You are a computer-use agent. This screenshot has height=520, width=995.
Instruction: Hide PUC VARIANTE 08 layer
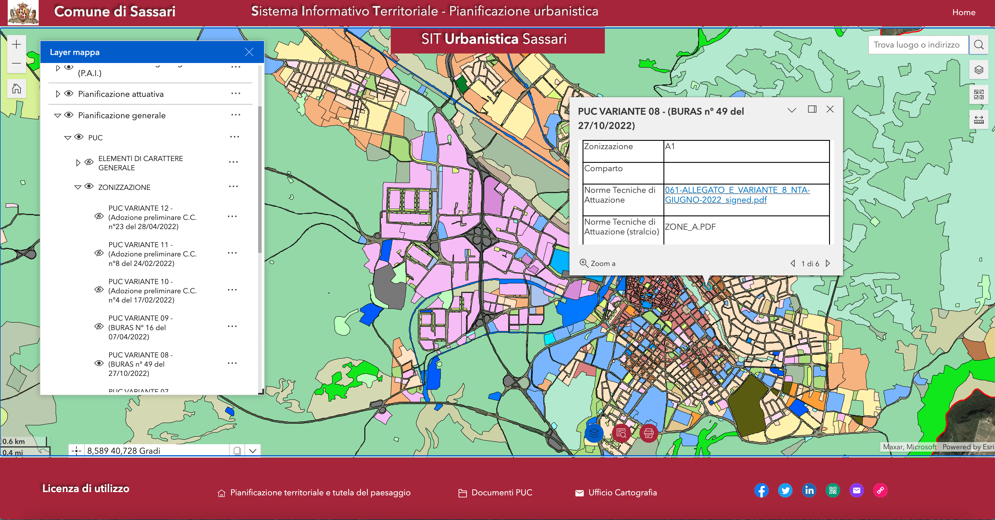tap(99, 364)
